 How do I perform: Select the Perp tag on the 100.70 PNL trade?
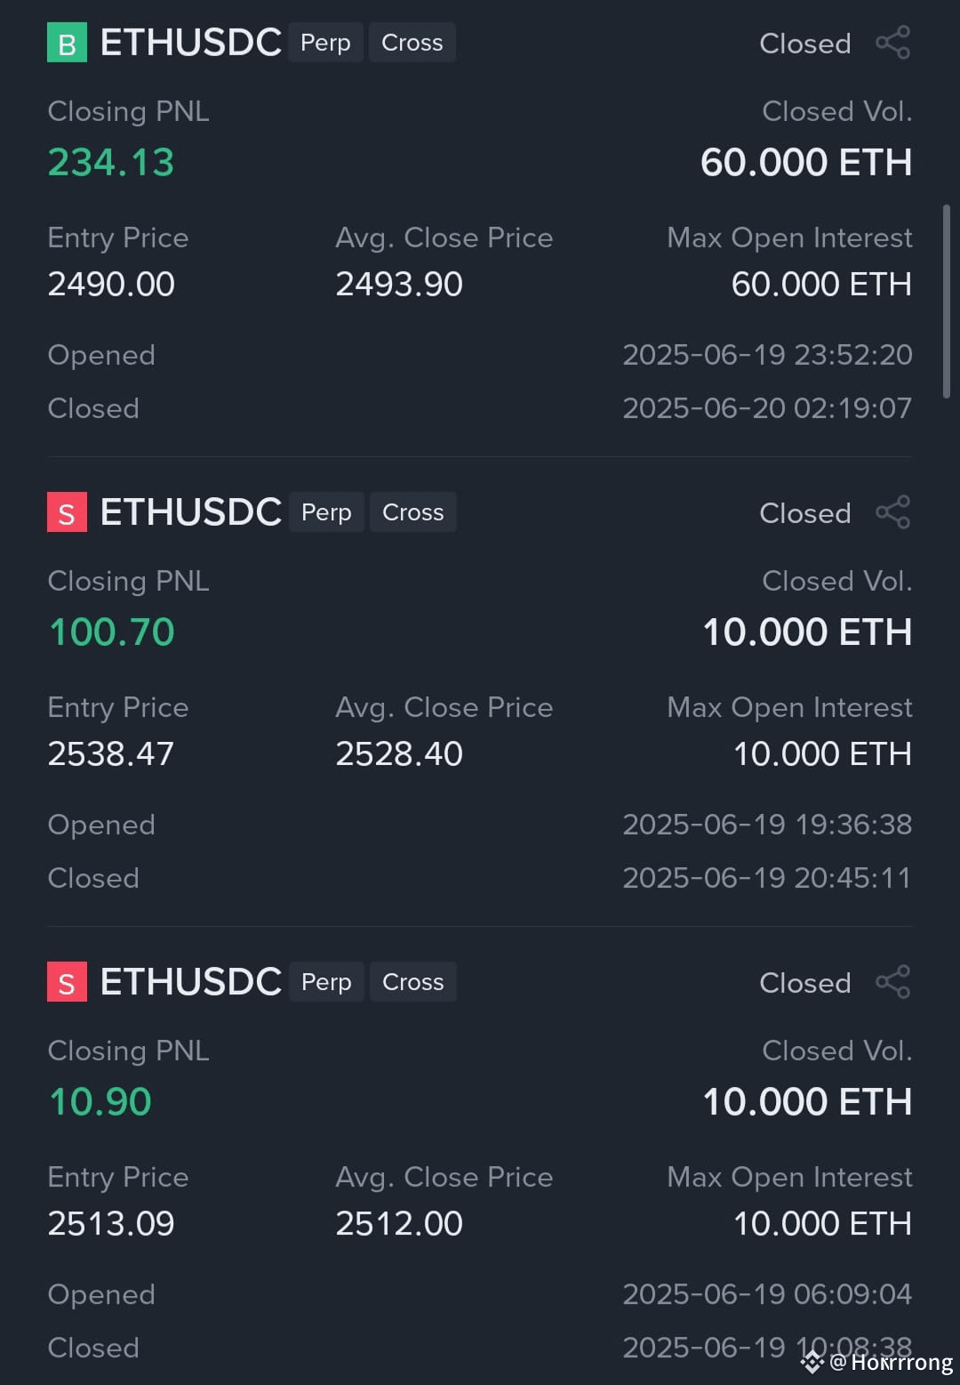tap(326, 512)
